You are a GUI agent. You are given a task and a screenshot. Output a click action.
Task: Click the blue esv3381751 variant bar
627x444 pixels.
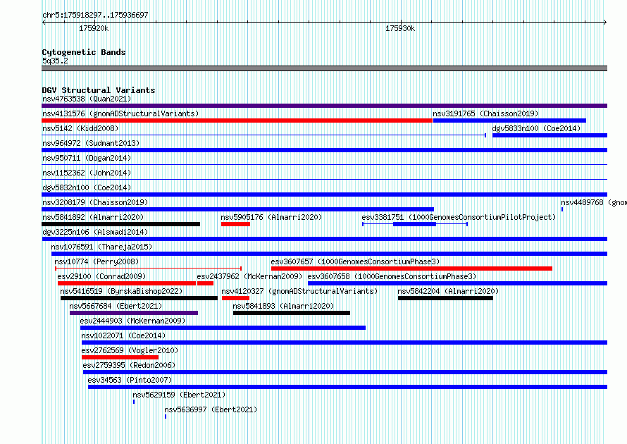415,224
